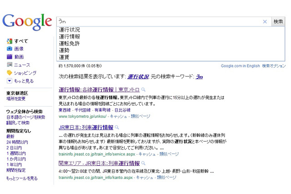The image size is (291, 194).
Task: Open ニュース search category
Action: tap(22, 65)
